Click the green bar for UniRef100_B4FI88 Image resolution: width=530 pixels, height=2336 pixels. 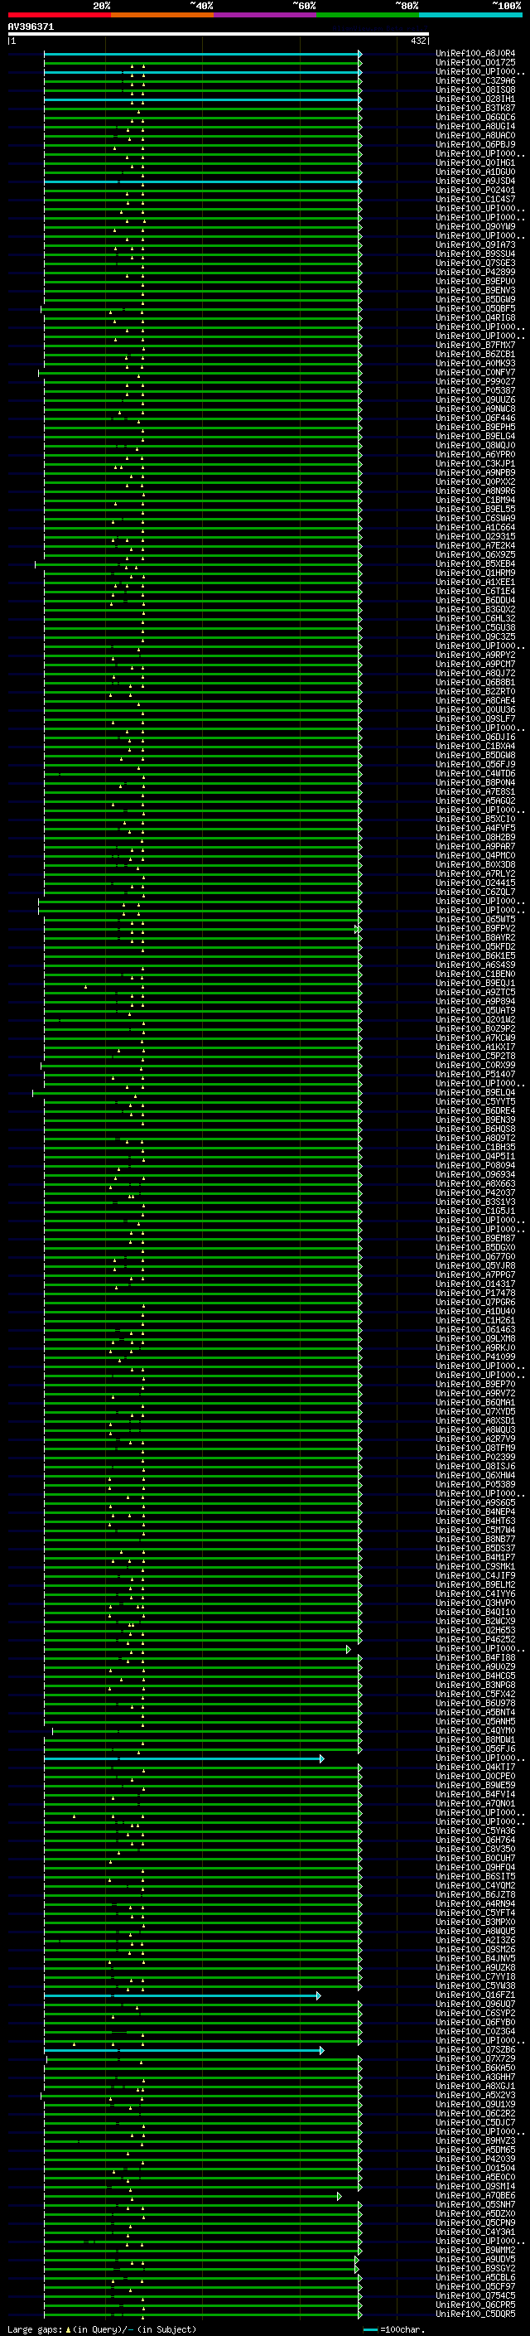[202, 1657]
